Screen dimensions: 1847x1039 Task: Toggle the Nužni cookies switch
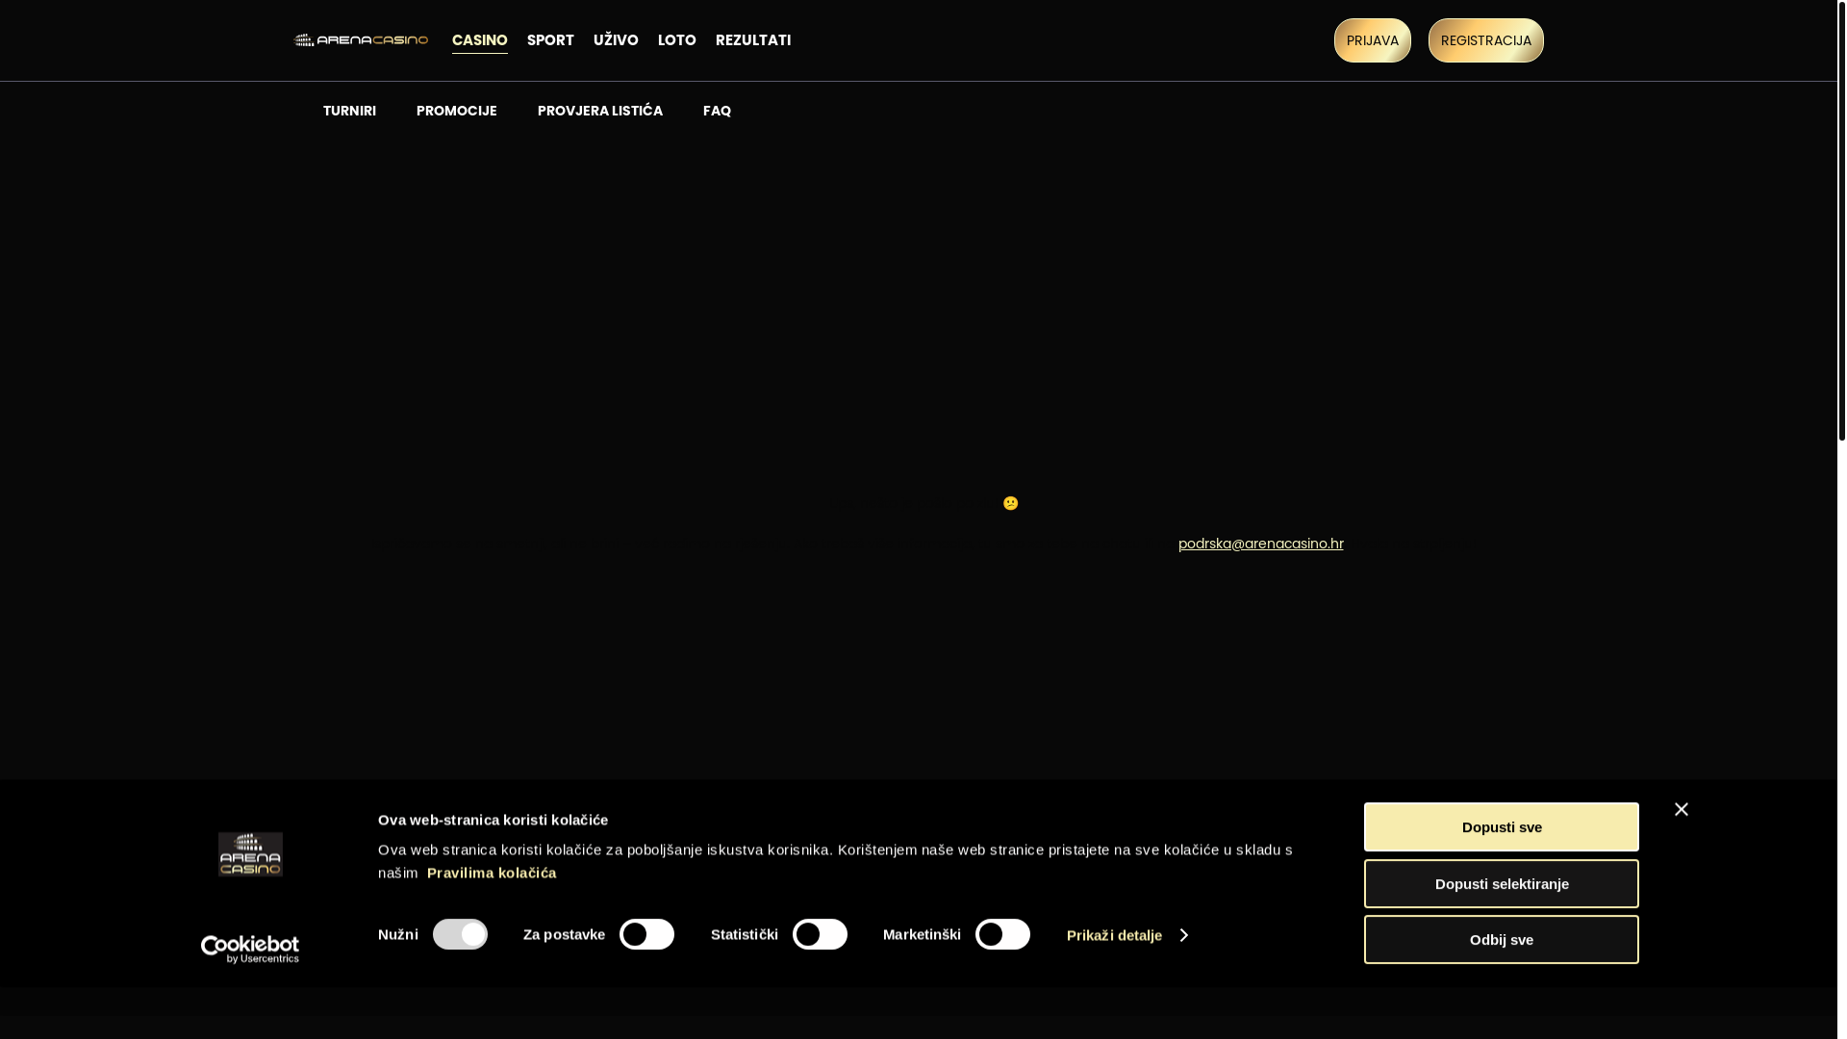[x=460, y=934]
